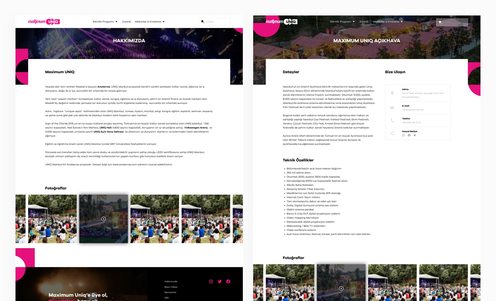Click the pink Facebook icon in the footer

228,281
